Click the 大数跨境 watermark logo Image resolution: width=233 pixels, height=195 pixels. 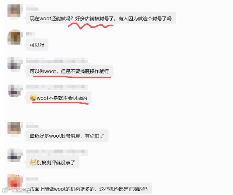16,190
